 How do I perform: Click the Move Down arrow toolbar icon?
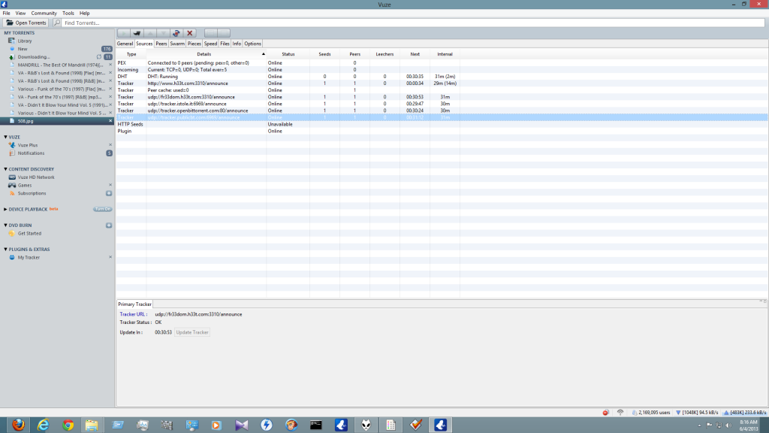[163, 33]
